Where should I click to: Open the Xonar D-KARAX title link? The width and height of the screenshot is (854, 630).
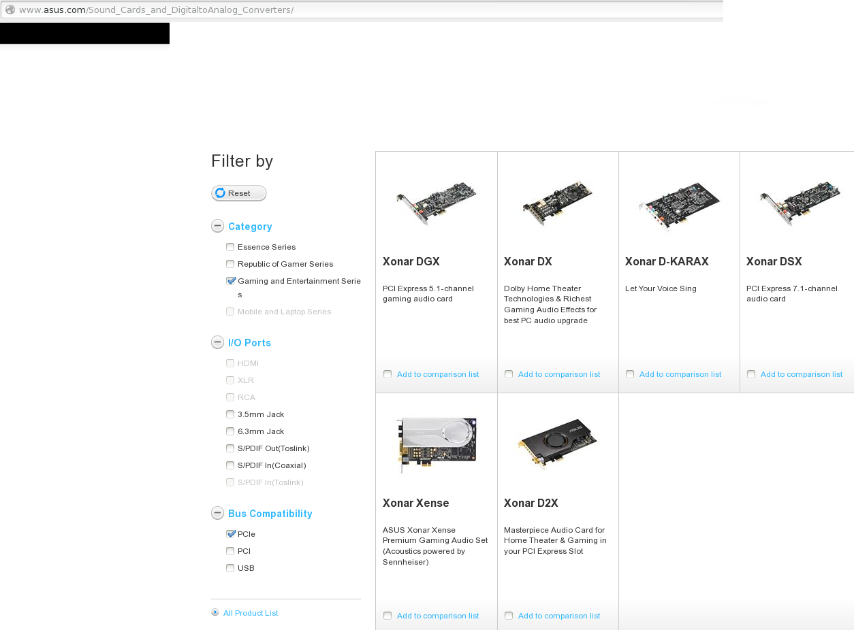(x=667, y=261)
